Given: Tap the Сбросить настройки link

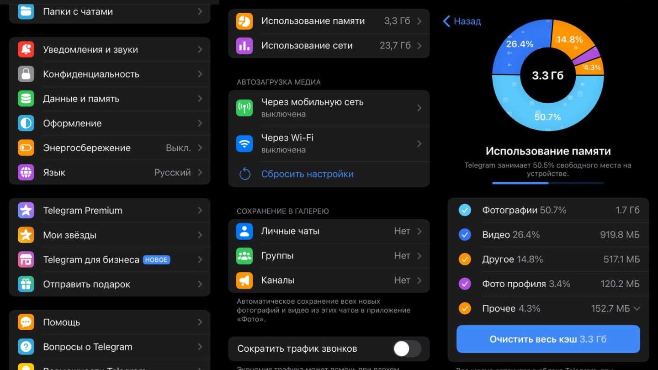Looking at the screenshot, I should (308, 174).
